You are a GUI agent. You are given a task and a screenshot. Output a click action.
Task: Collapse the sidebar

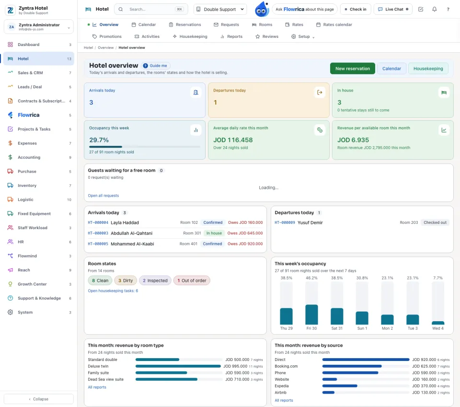coord(39,399)
